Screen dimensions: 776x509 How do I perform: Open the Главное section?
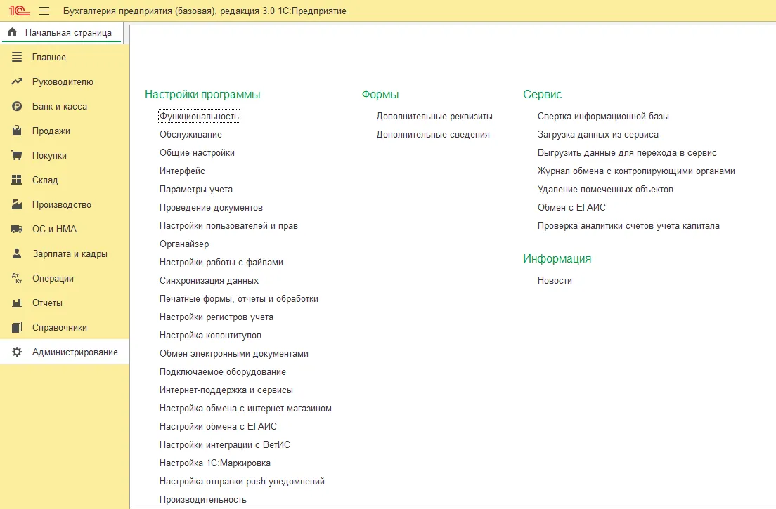click(x=49, y=58)
